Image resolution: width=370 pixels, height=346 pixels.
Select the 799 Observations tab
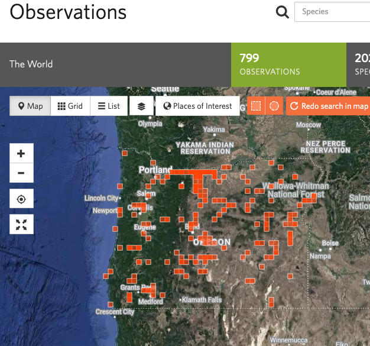pos(288,64)
